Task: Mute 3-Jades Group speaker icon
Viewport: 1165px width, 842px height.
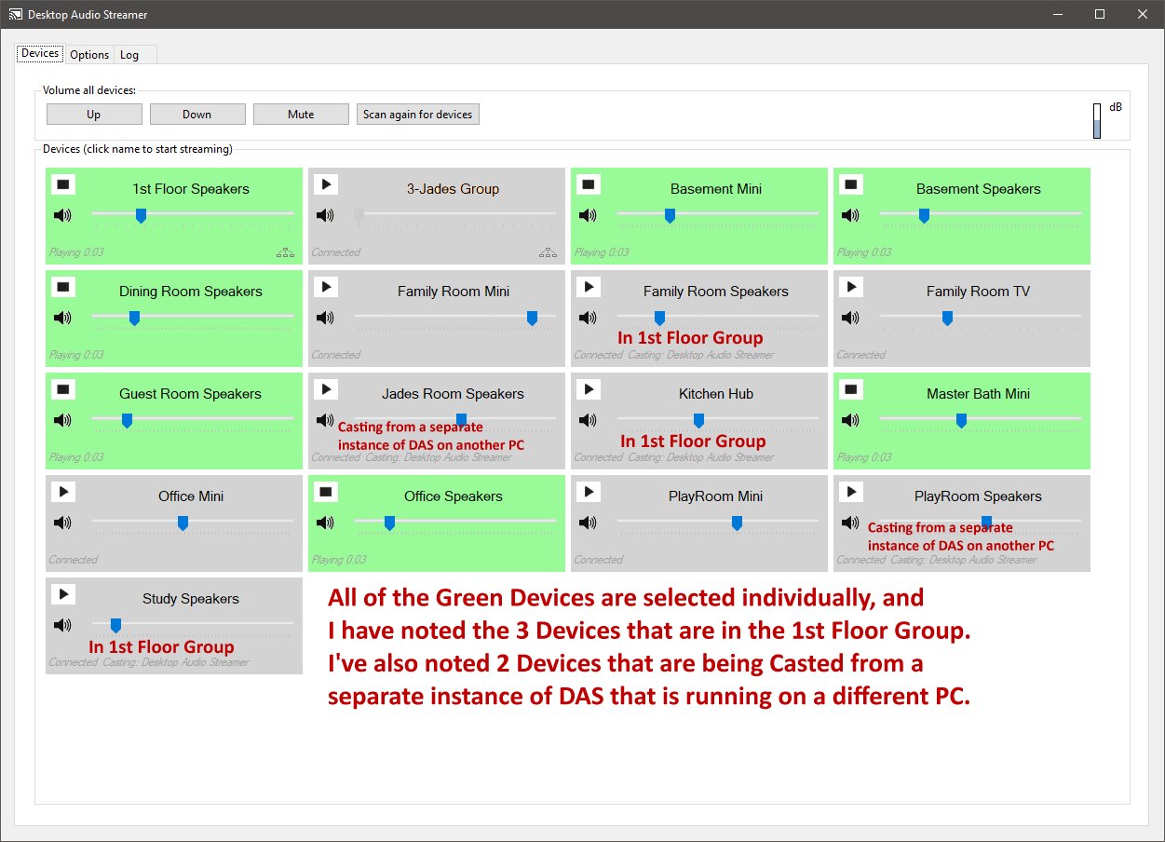Action: click(x=325, y=215)
